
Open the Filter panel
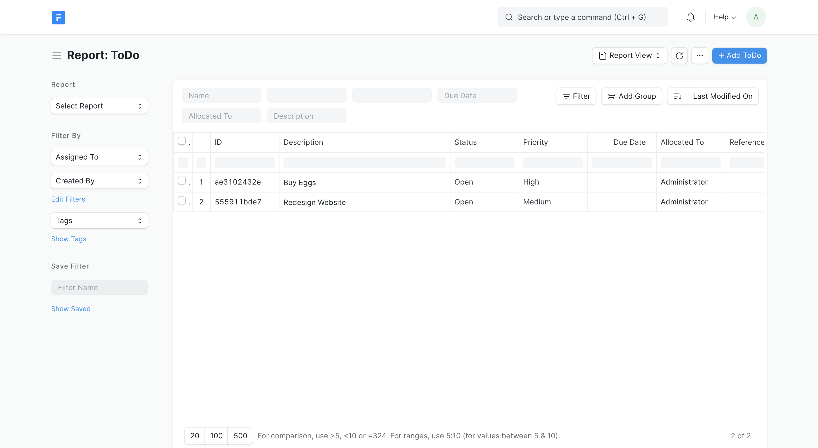[576, 96]
